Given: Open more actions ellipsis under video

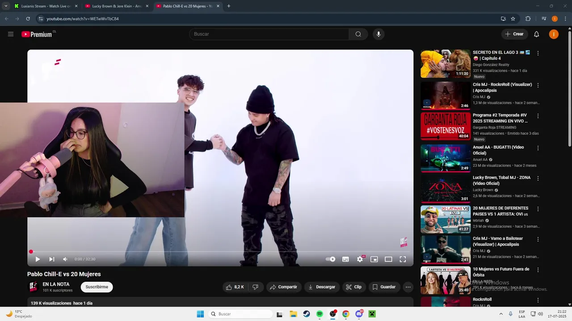Looking at the screenshot, I should pos(408,287).
